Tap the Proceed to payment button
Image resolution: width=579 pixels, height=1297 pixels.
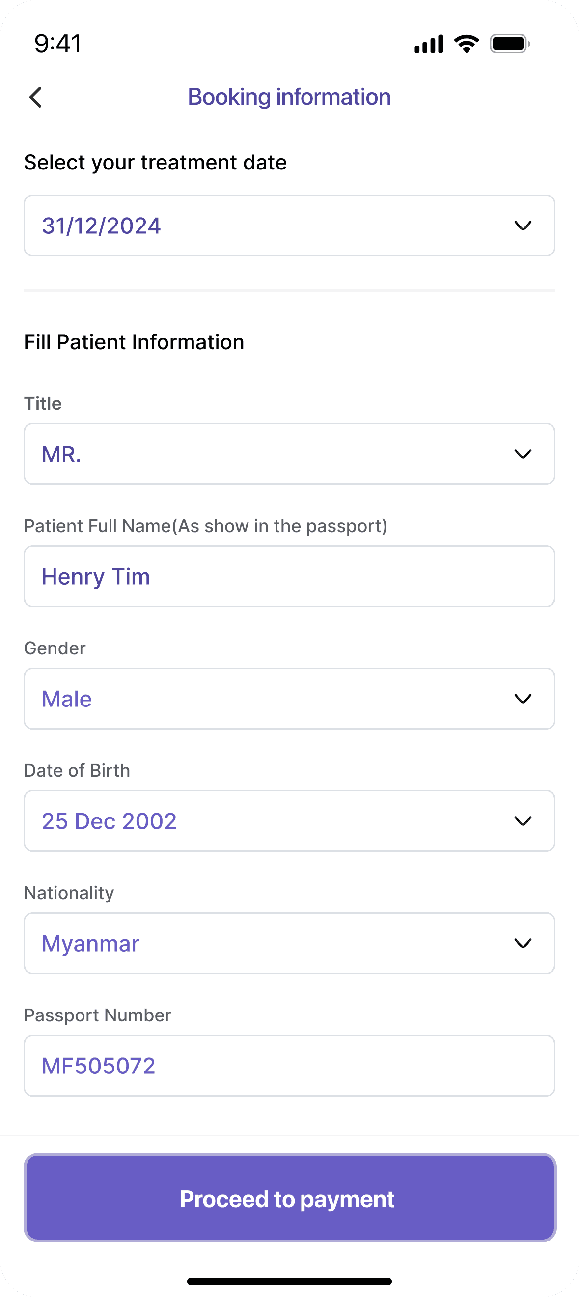(x=290, y=1198)
